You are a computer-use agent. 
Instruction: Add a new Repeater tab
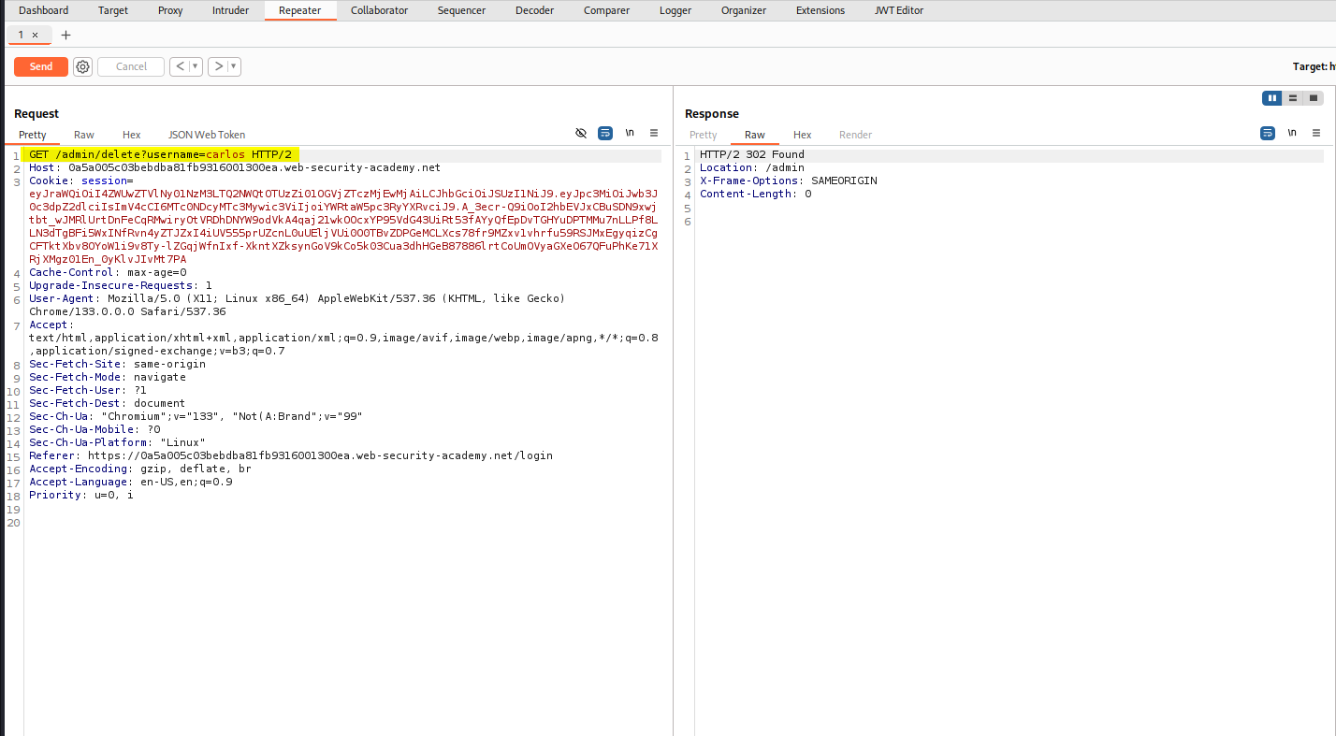65,35
